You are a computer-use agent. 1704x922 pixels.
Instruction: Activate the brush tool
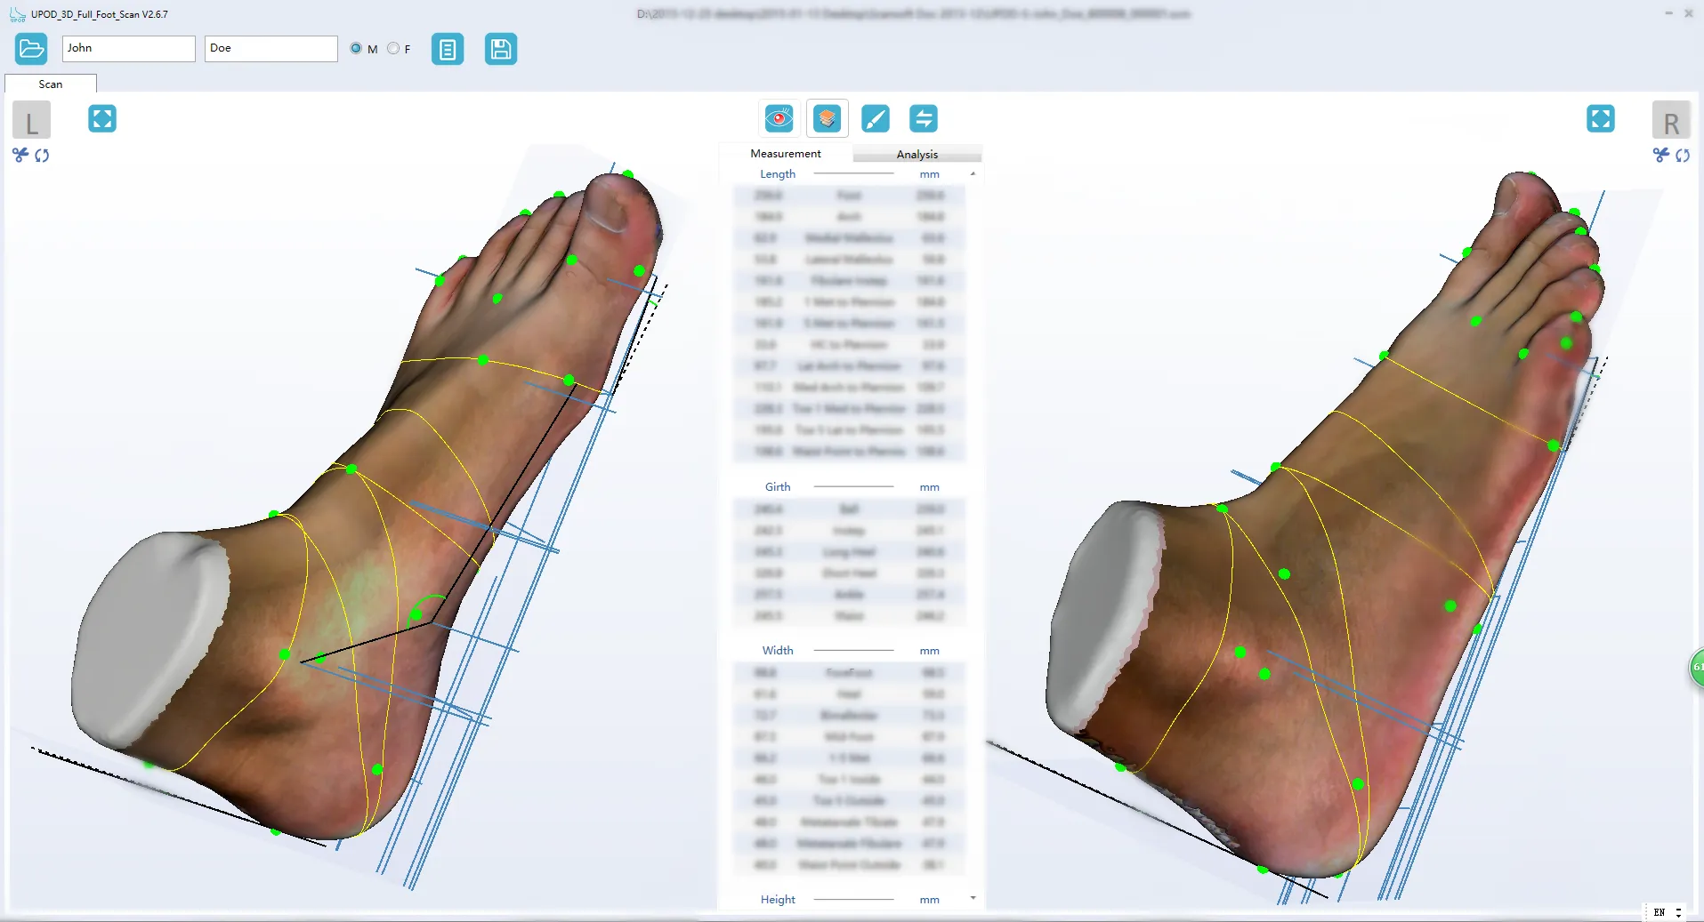(876, 117)
